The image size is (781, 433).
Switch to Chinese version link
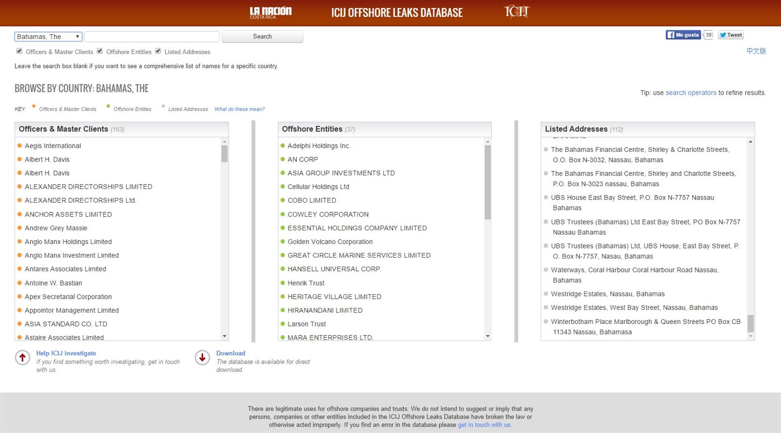(x=756, y=51)
